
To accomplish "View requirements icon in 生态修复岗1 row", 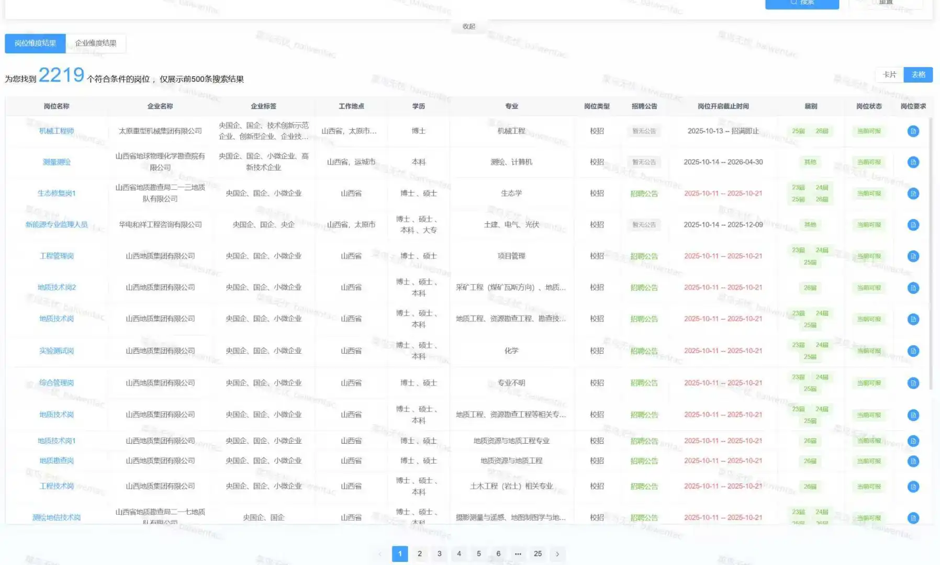I will point(913,194).
